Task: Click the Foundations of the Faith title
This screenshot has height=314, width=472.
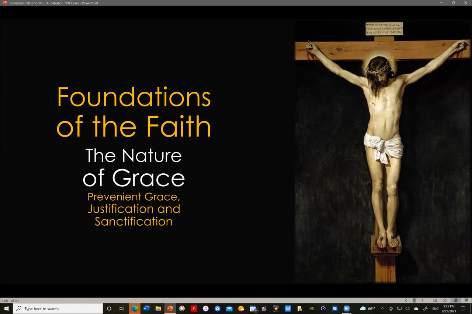Action: pos(134,112)
